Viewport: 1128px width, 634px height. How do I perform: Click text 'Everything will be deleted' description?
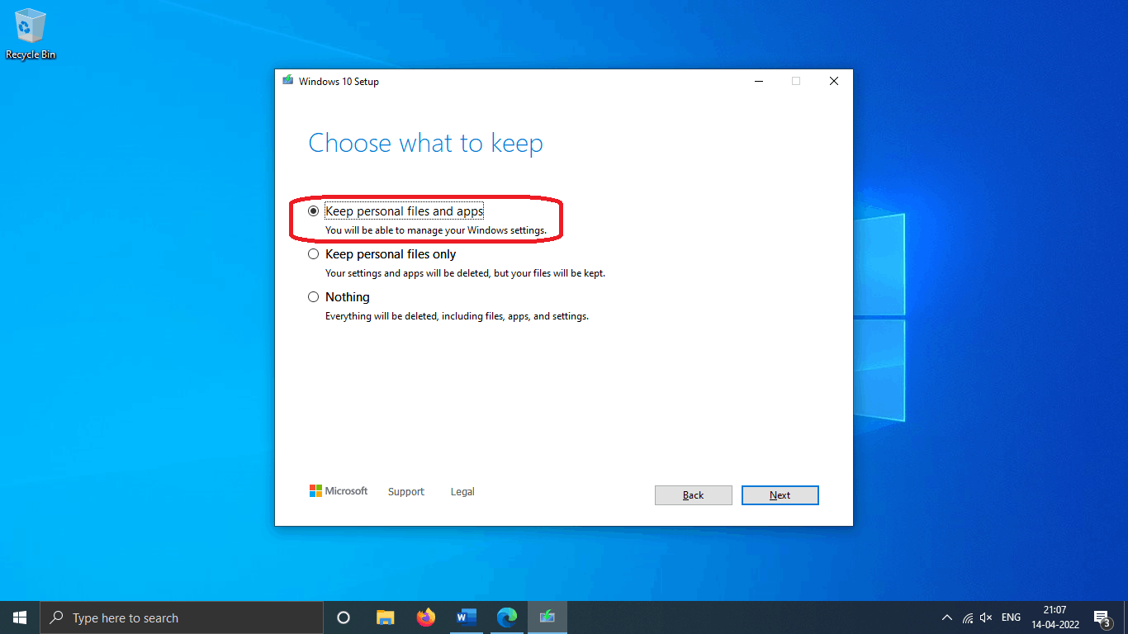pyautogui.click(x=457, y=316)
